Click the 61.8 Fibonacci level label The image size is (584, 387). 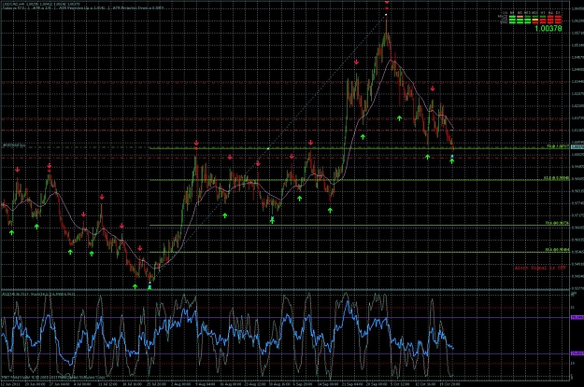[x=556, y=178]
